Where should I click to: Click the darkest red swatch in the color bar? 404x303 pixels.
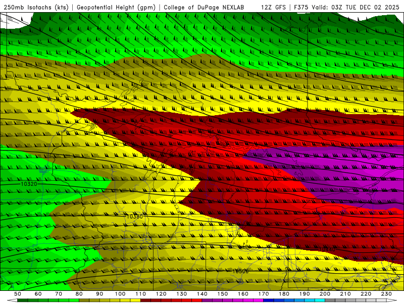click(145, 300)
